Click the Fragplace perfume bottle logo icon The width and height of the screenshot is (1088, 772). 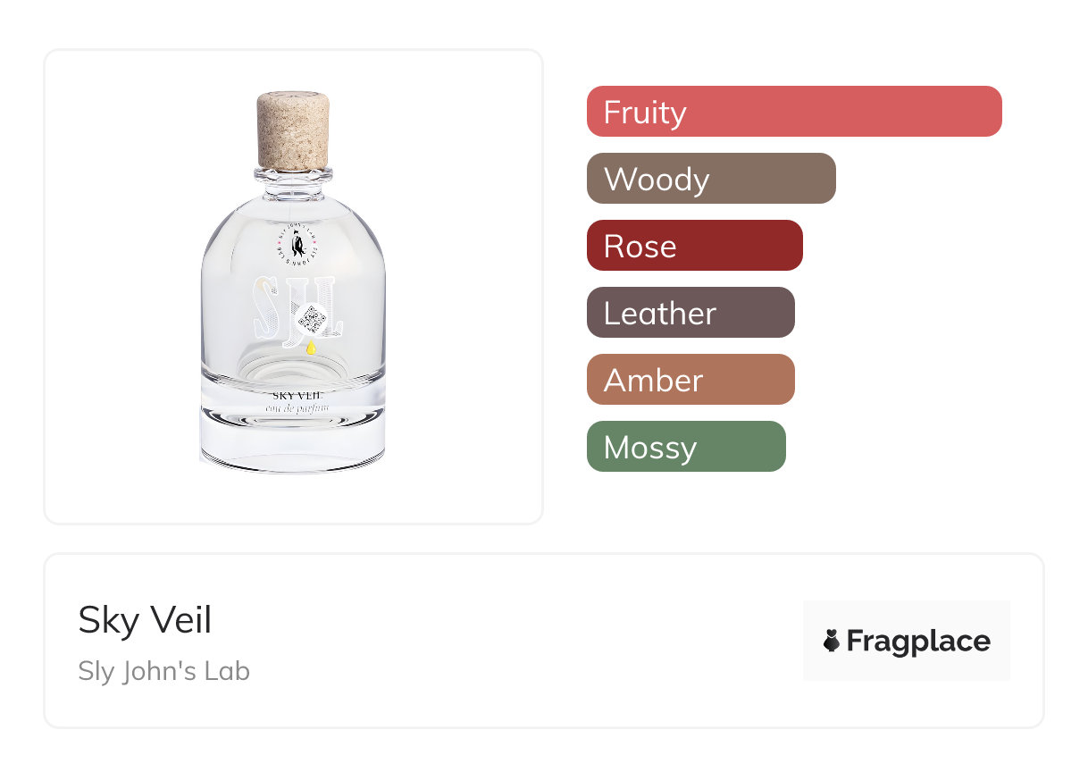pyautogui.click(x=831, y=641)
